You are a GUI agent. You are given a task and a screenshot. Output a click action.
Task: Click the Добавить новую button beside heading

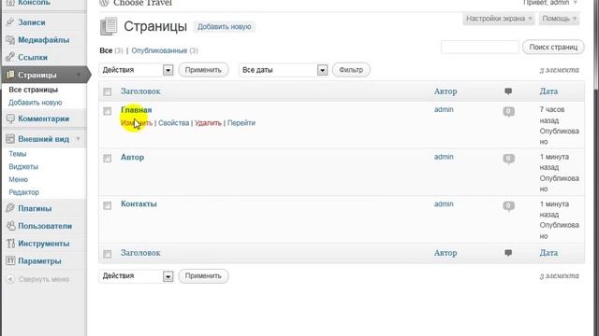225,27
